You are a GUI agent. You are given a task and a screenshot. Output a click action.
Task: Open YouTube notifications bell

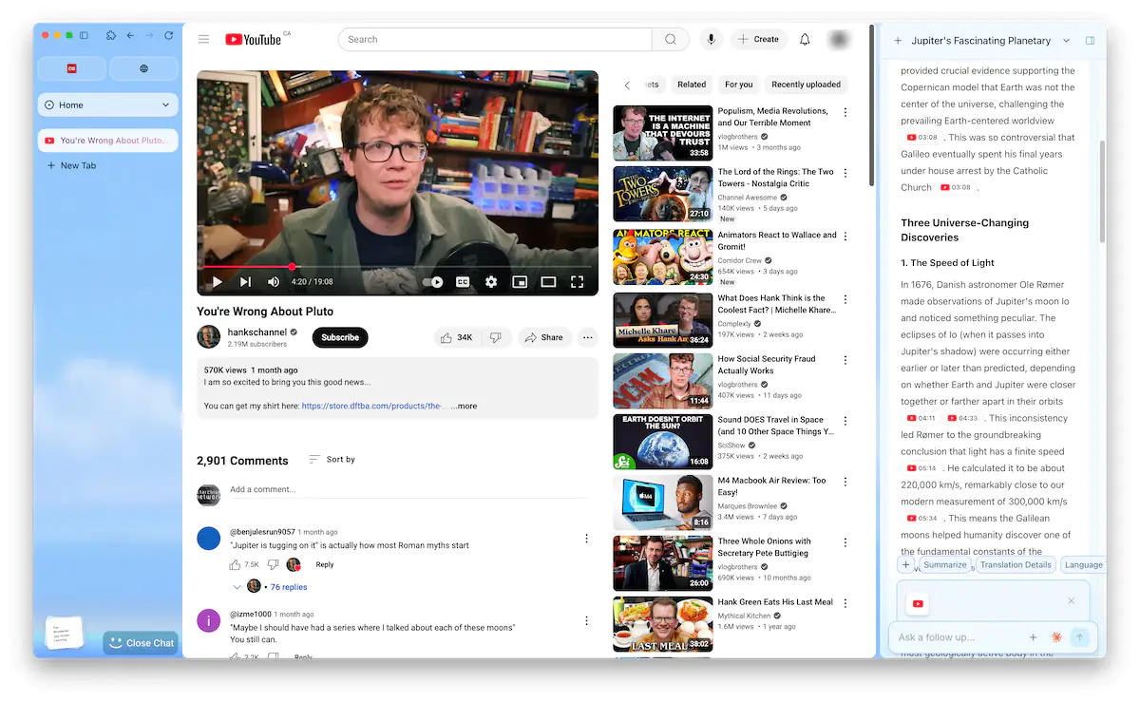click(x=805, y=39)
